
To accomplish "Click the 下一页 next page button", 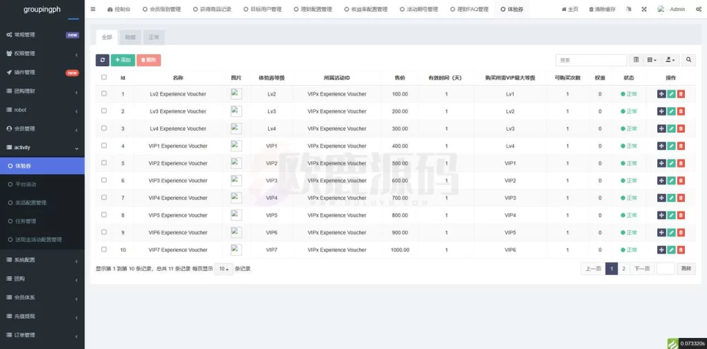I will click(x=642, y=269).
